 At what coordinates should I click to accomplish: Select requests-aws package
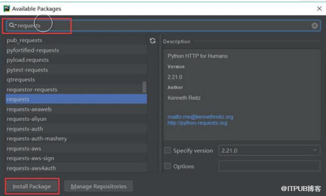pyautogui.click(x=76, y=148)
